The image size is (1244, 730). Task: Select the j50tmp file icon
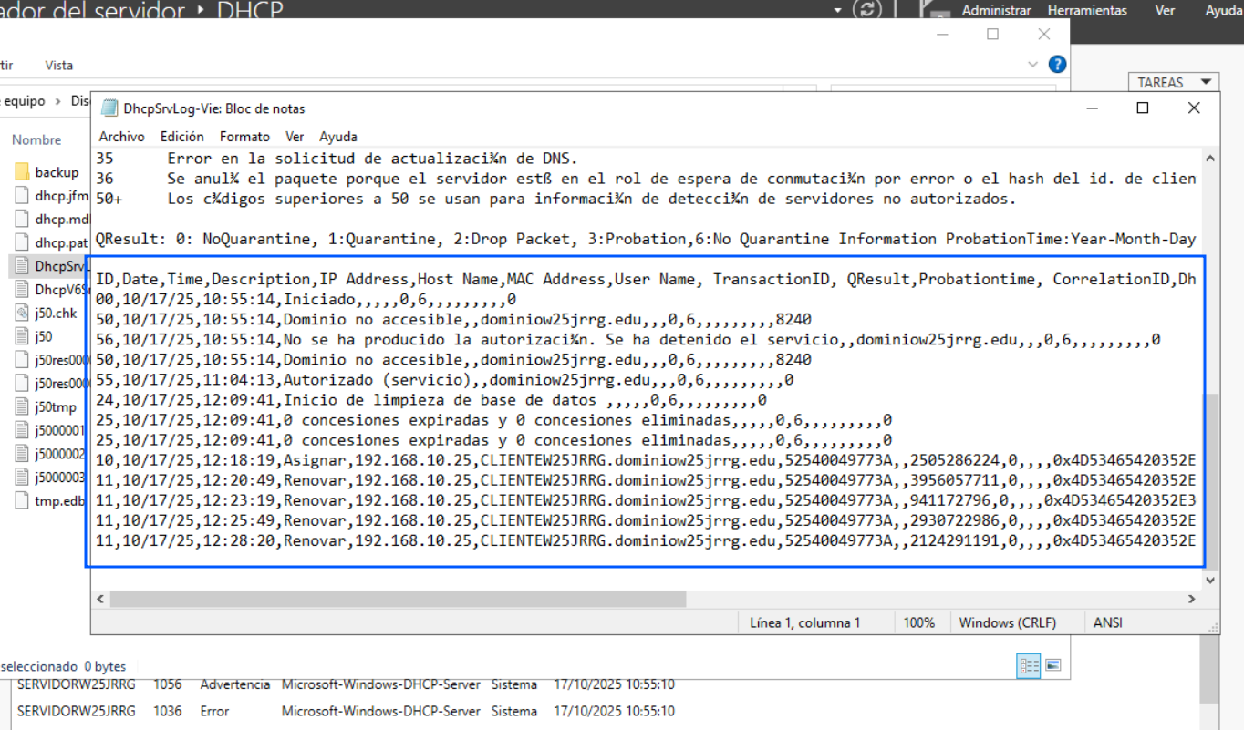(x=22, y=406)
